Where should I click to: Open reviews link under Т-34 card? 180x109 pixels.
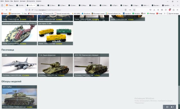coord(61,75)
